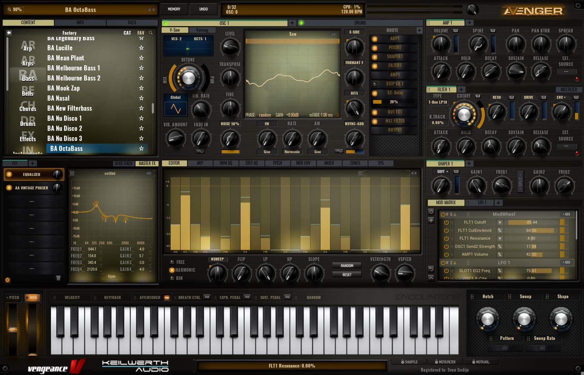Open the preset search magnifier icon
Viewport: 584px width, 375px height.
click(151, 33)
